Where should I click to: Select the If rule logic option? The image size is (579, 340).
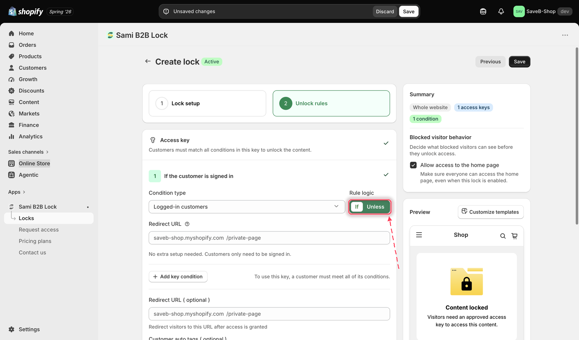pos(357,207)
